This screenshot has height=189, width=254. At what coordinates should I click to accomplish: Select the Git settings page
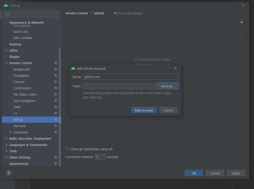[x=15, y=114]
